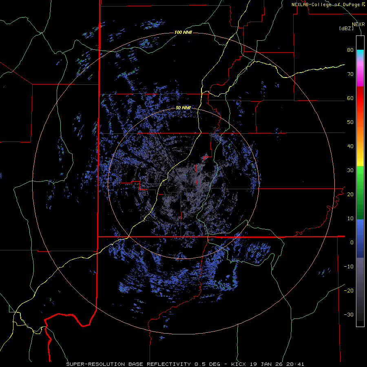Click the 70 dBZ legend value

350,74
